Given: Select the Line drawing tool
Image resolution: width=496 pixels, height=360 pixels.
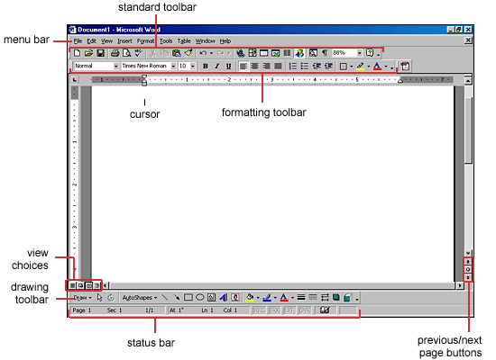Looking at the screenshot, I should pyautogui.click(x=165, y=298).
